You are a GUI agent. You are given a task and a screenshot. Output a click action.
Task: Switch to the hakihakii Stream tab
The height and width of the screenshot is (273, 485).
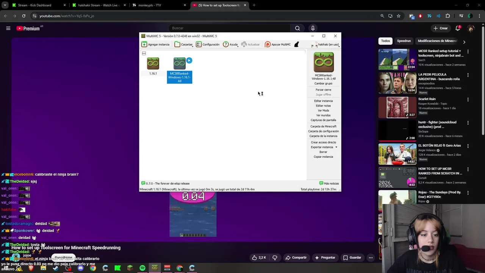tap(99, 5)
